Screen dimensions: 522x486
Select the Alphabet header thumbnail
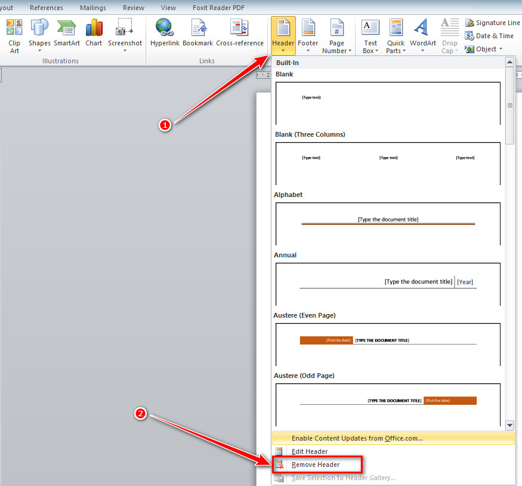(x=388, y=224)
